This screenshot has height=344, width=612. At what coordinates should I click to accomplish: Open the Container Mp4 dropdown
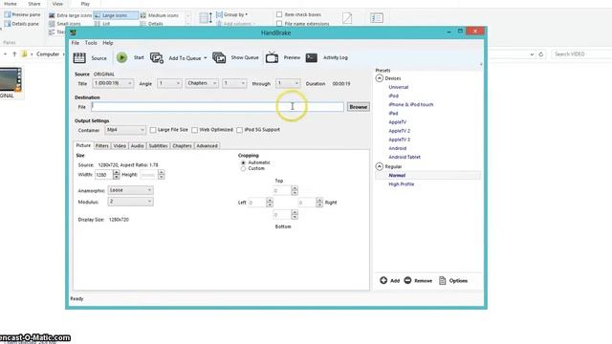[x=125, y=130]
